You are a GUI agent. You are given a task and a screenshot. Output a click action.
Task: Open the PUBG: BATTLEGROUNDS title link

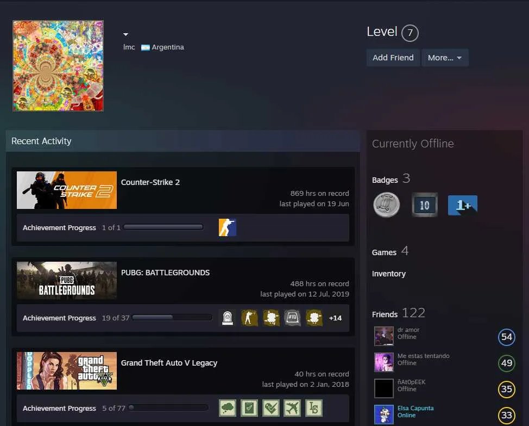(165, 273)
